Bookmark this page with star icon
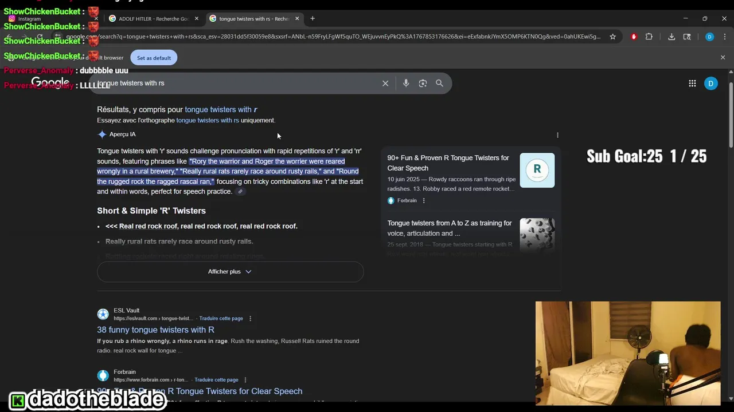The width and height of the screenshot is (734, 412). [612, 37]
